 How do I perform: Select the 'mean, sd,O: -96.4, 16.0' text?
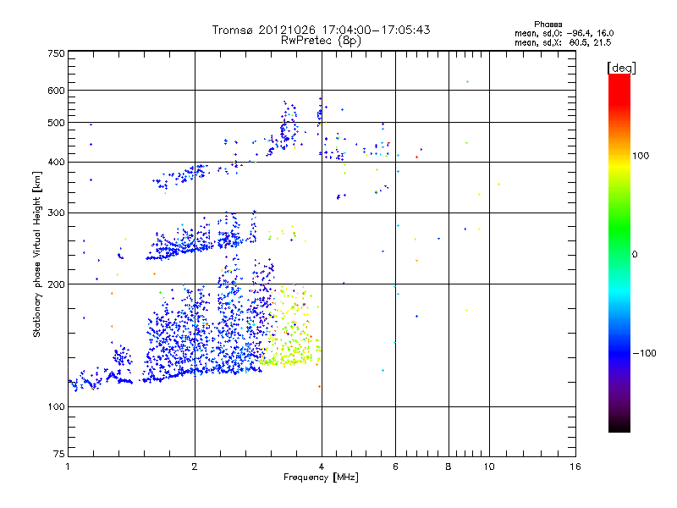click(564, 33)
